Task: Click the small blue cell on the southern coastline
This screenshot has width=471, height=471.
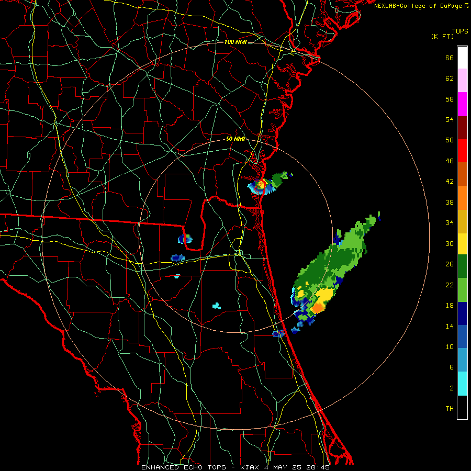Action: click(278, 333)
